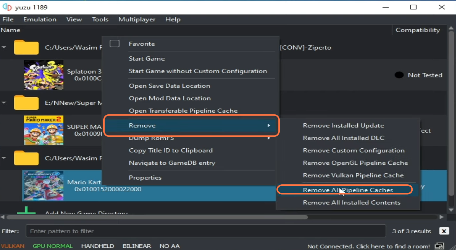
Task: Open the Multiplayer menu
Action: [137, 19]
